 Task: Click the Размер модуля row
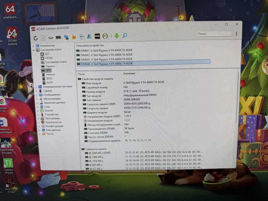(116, 91)
